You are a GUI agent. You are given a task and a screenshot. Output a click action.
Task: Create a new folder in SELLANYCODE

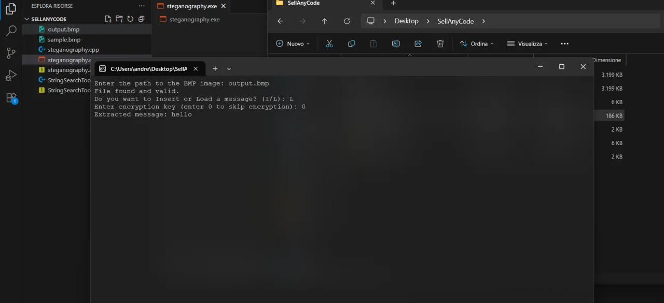coord(119,19)
